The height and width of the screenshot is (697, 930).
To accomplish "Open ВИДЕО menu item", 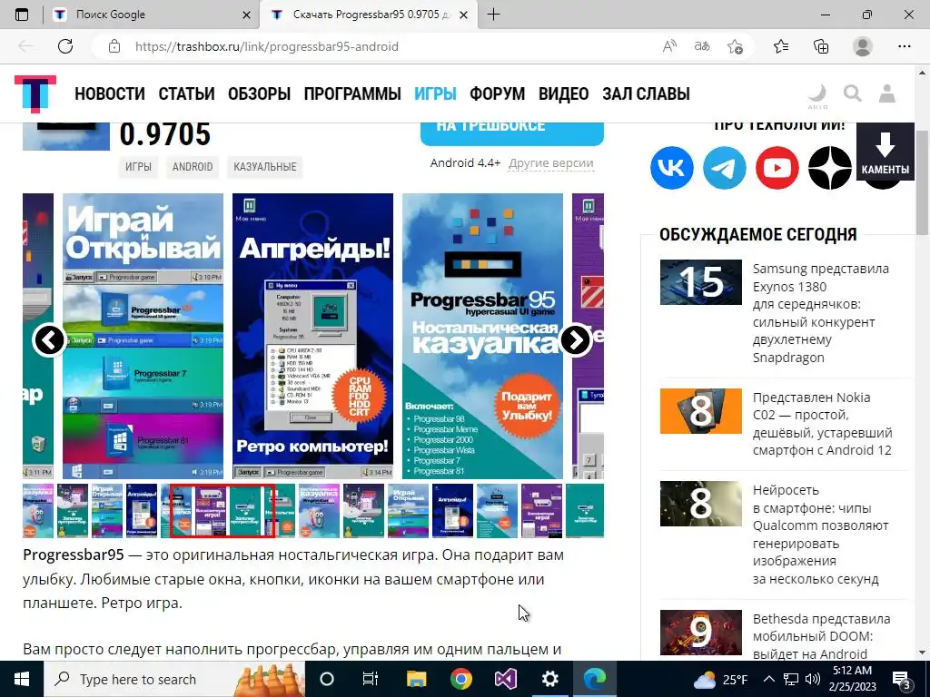I will [x=563, y=93].
